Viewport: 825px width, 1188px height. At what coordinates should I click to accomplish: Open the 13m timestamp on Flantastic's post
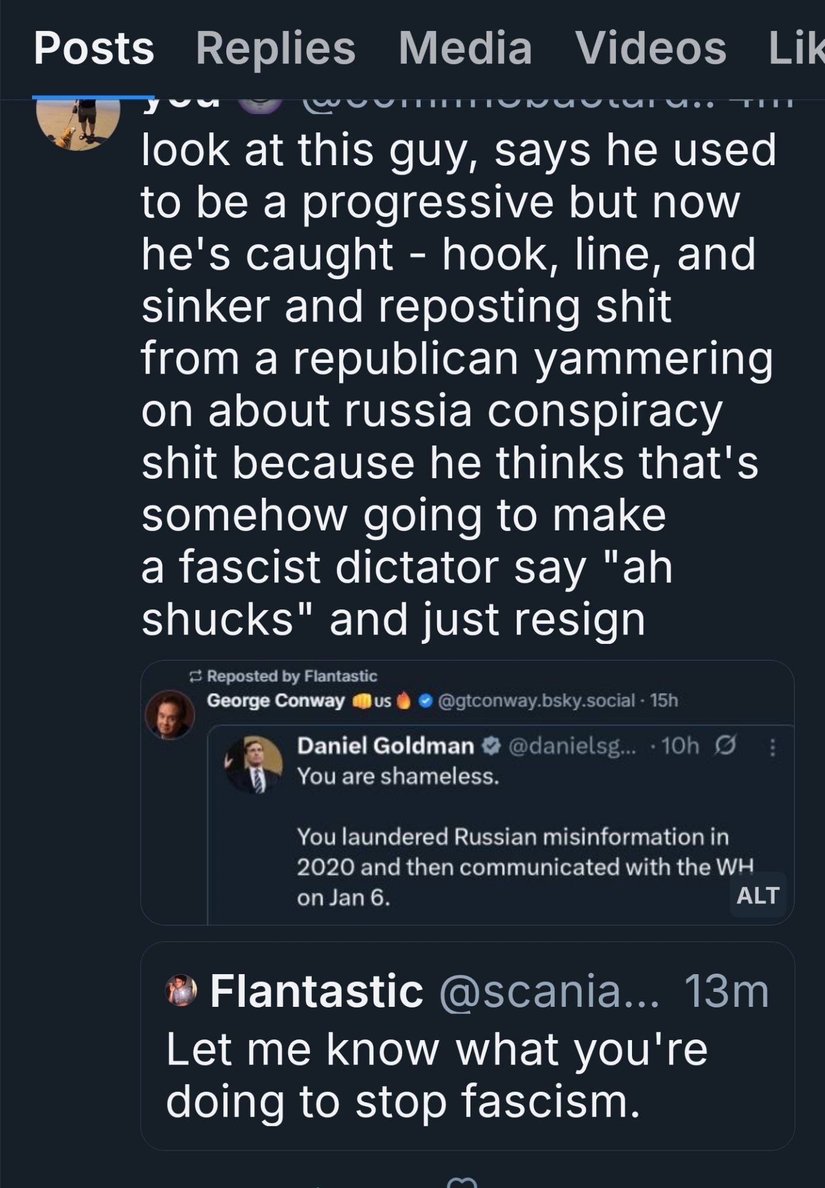click(x=726, y=991)
